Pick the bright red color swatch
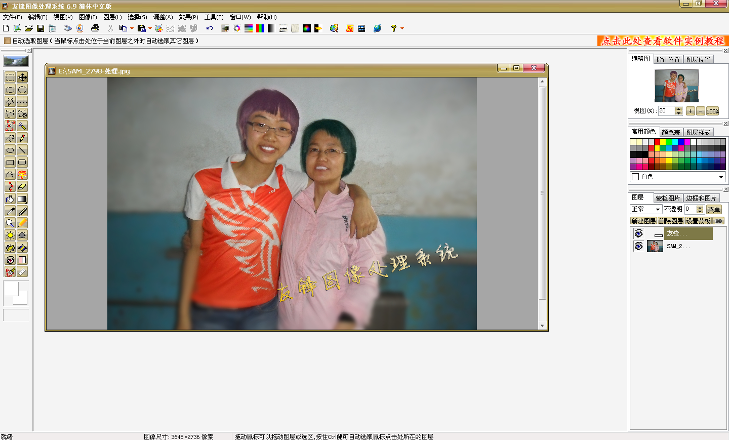729x440 pixels. [657, 142]
